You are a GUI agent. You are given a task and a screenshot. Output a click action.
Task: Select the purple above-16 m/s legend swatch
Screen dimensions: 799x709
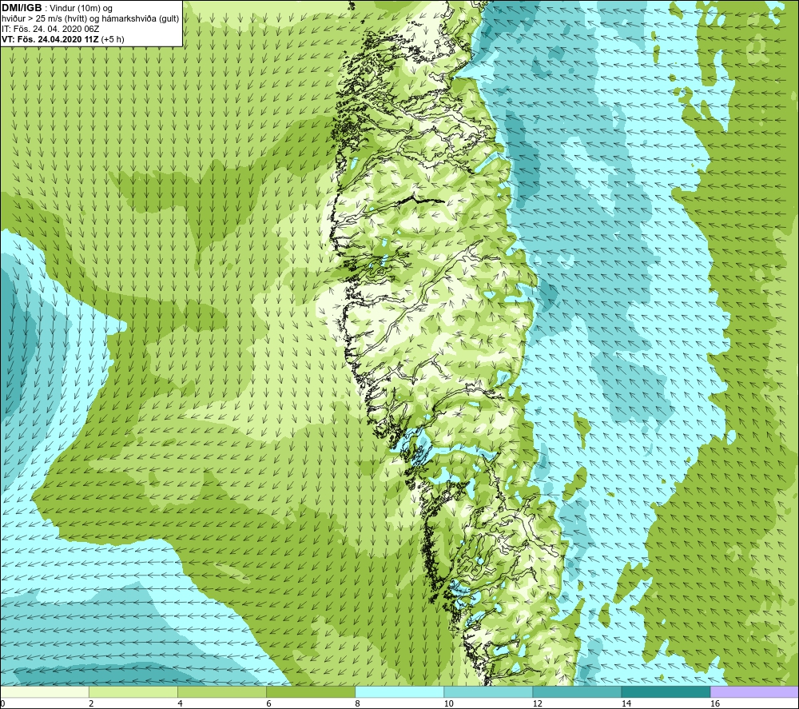[754, 692]
